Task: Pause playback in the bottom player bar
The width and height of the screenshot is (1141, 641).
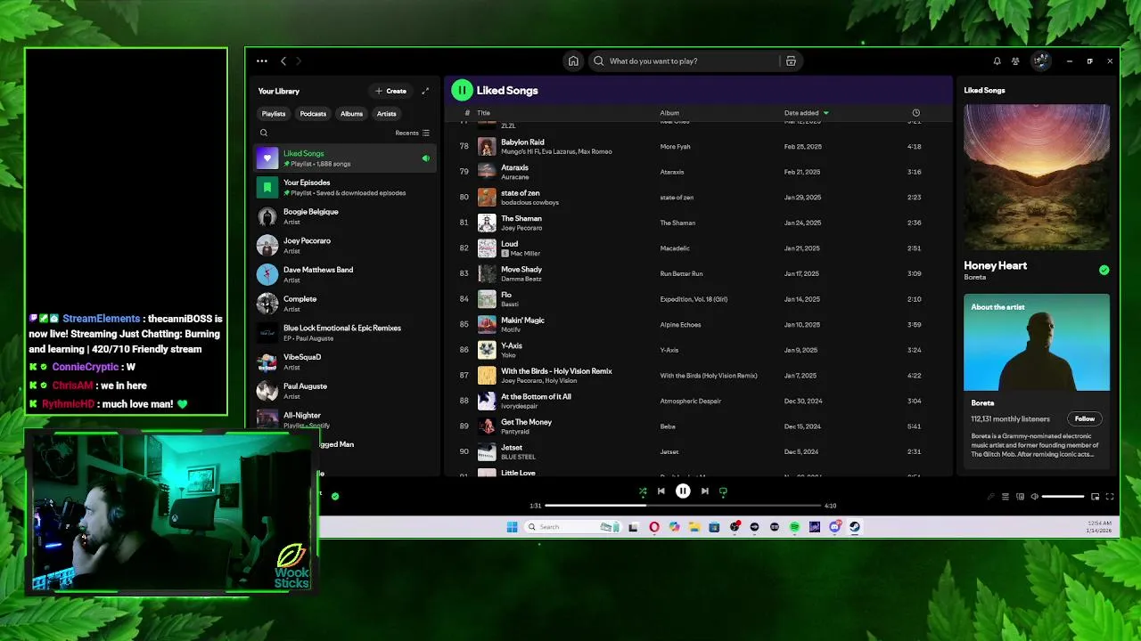Action: [x=683, y=491]
